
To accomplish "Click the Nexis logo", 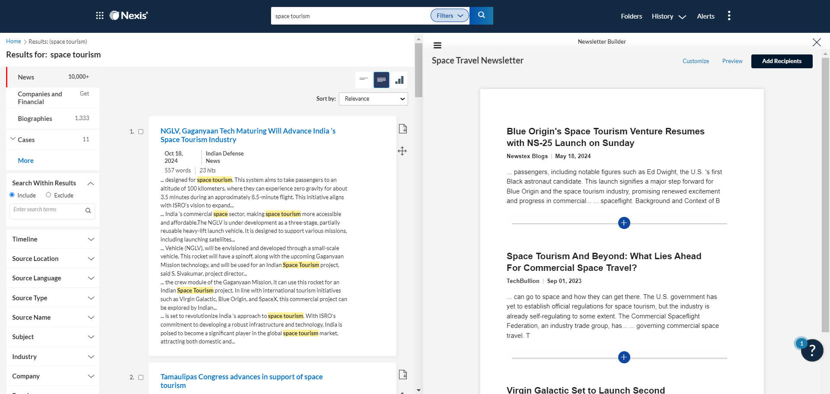I will coord(129,16).
